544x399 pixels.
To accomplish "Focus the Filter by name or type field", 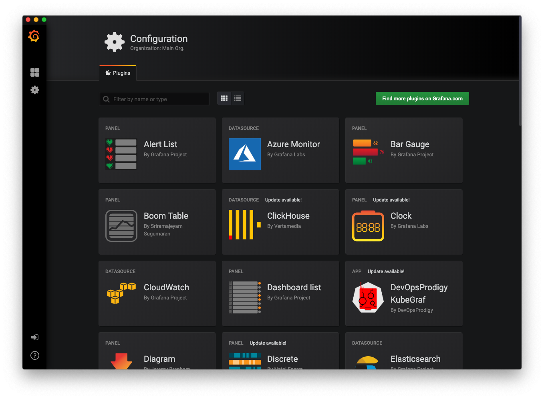I will tap(154, 99).
